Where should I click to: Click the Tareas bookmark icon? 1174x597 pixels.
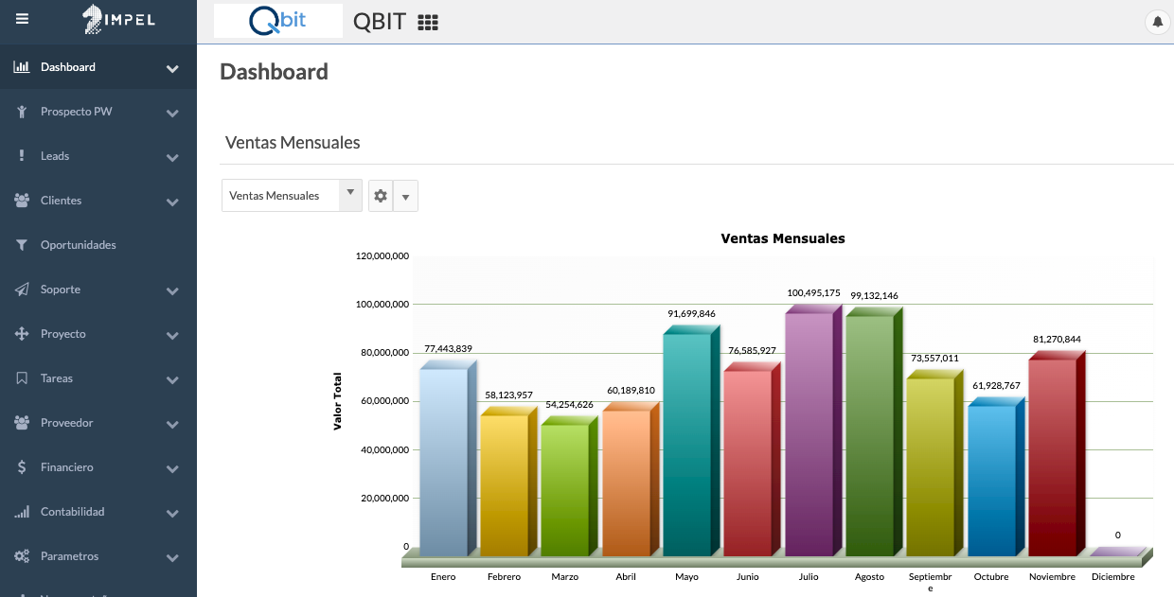point(22,378)
